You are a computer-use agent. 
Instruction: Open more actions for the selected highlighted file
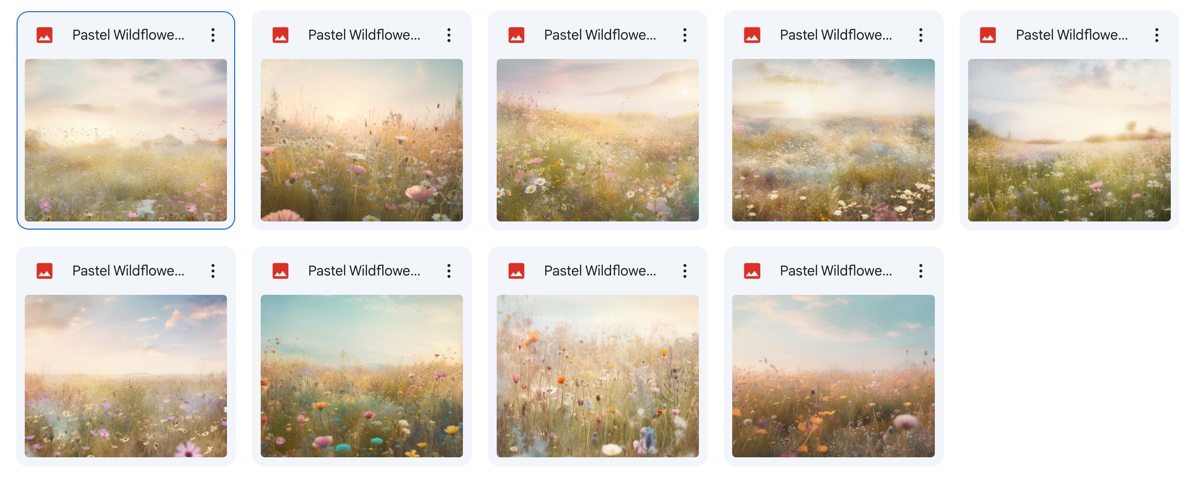[x=213, y=35]
